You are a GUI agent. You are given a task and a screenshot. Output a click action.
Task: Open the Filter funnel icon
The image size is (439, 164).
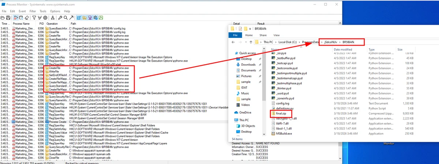coord(34,17)
